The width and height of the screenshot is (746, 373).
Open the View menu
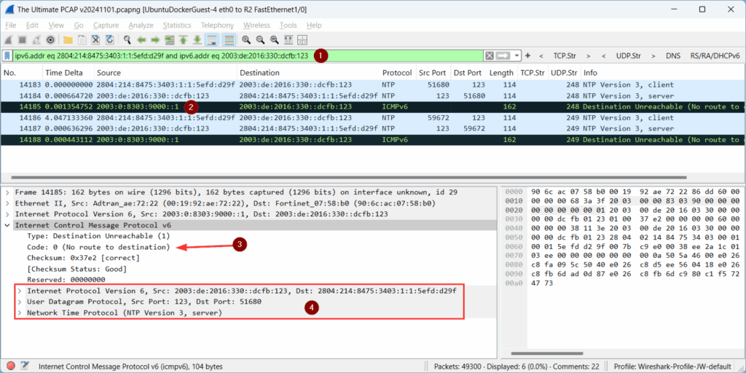(x=56, y=25)
